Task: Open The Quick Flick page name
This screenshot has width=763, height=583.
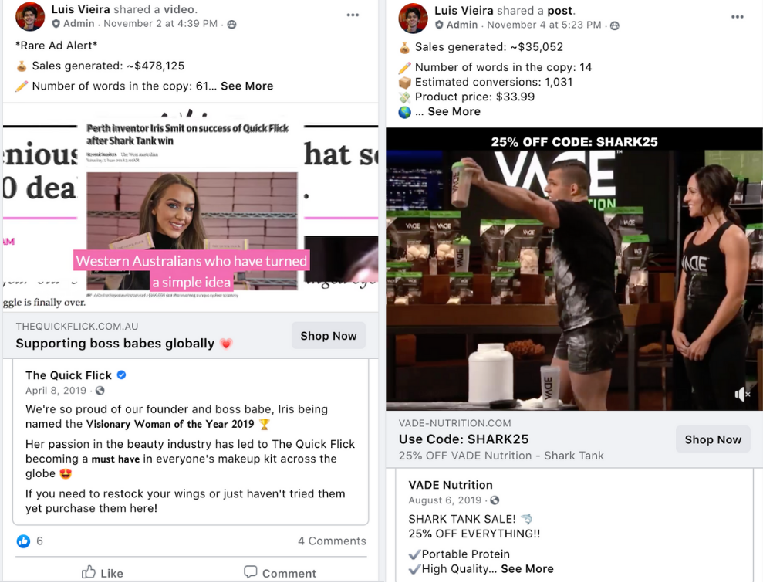Action: coord(69,375)
